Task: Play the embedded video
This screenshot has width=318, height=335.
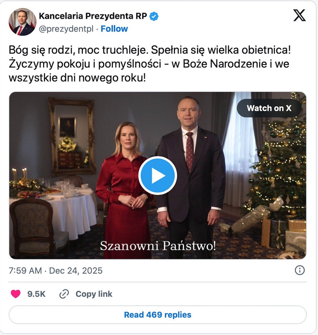Action: [x=158, y=175]
